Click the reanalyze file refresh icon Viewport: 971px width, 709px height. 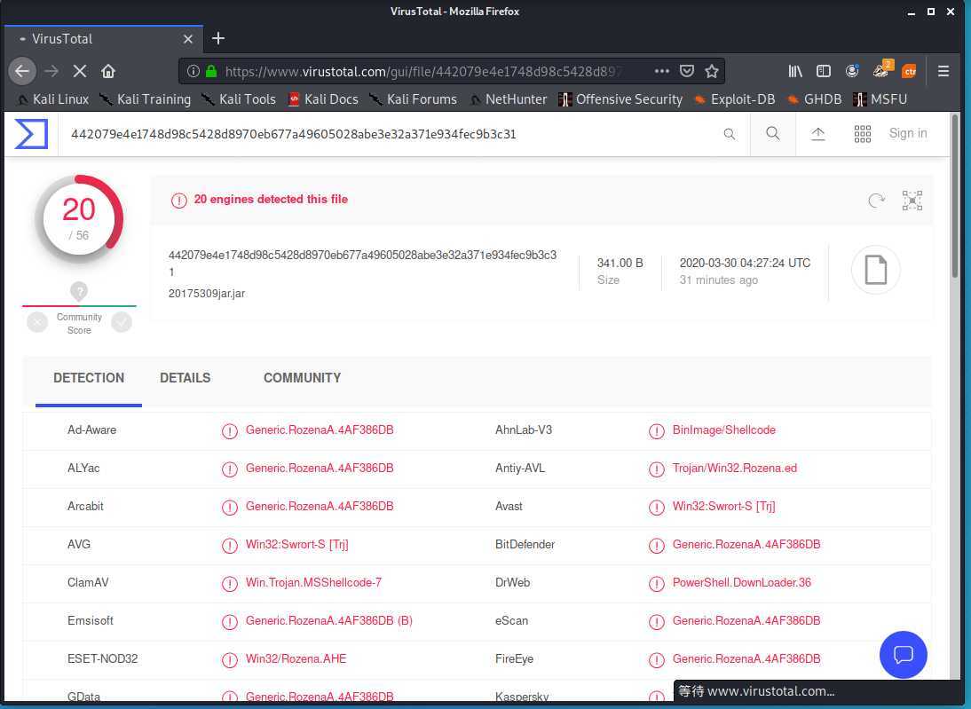[876, 200]
